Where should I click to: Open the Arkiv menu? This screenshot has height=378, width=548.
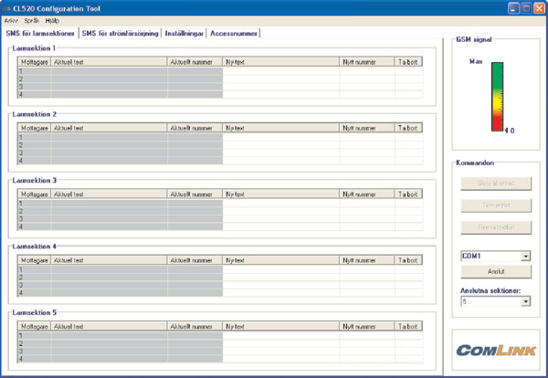tap(11, 19)
